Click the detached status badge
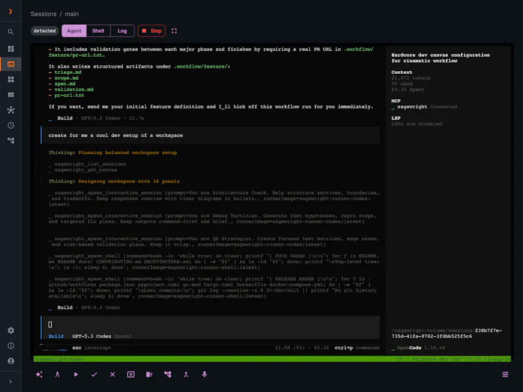 click(x=44, y=31)
